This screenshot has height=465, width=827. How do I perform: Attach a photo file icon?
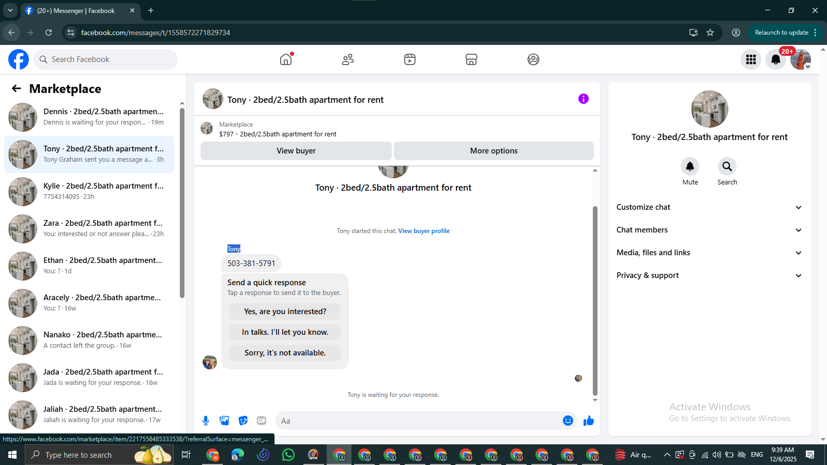point(224,421)
